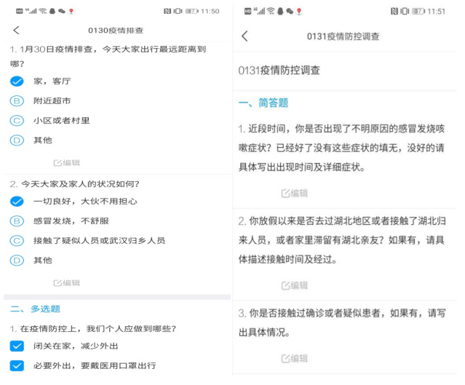
Task: Edit answer for 感冒发烧咳嗽症状 question
Action: 295,193
